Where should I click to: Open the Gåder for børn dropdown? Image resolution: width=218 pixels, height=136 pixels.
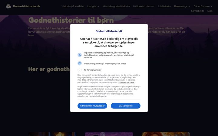(x=203, y=6)
